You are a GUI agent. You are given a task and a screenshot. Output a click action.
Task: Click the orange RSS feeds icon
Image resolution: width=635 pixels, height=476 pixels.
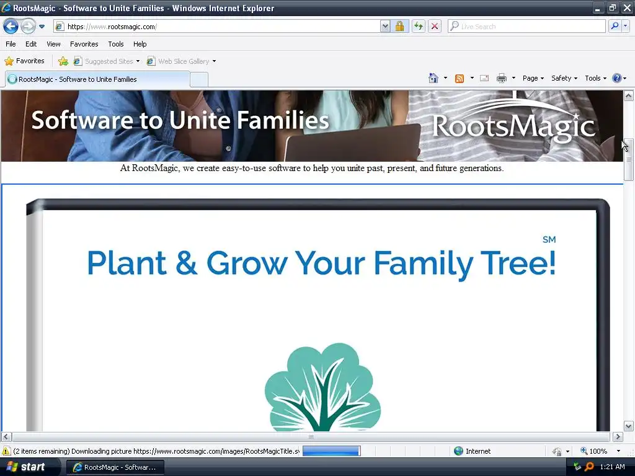pyautogui.click(x=460, y=79)
